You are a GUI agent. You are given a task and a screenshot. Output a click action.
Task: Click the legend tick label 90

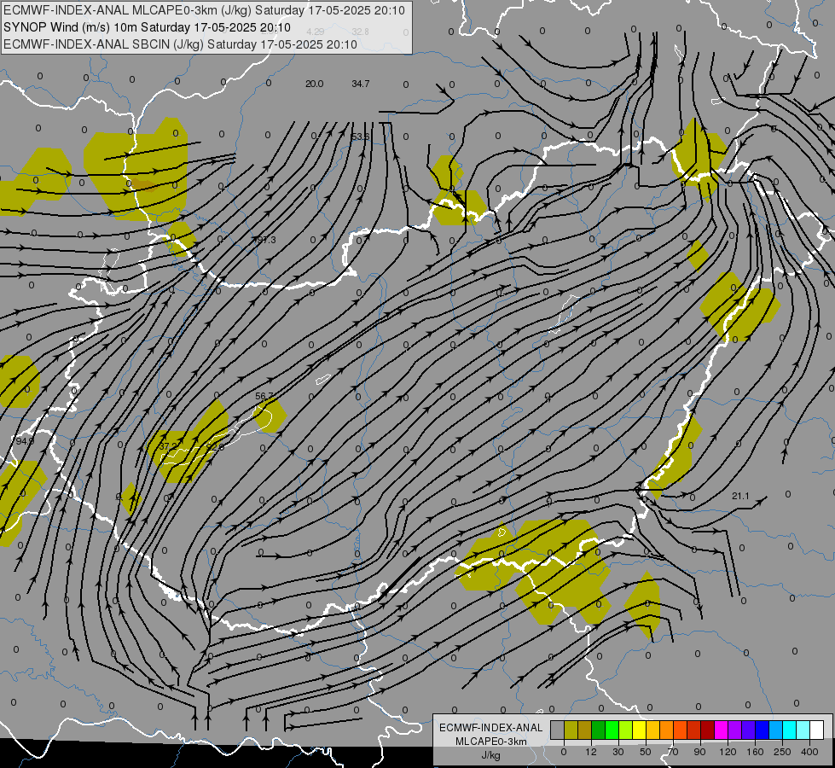pyautogui.click(x=700, y=752)
